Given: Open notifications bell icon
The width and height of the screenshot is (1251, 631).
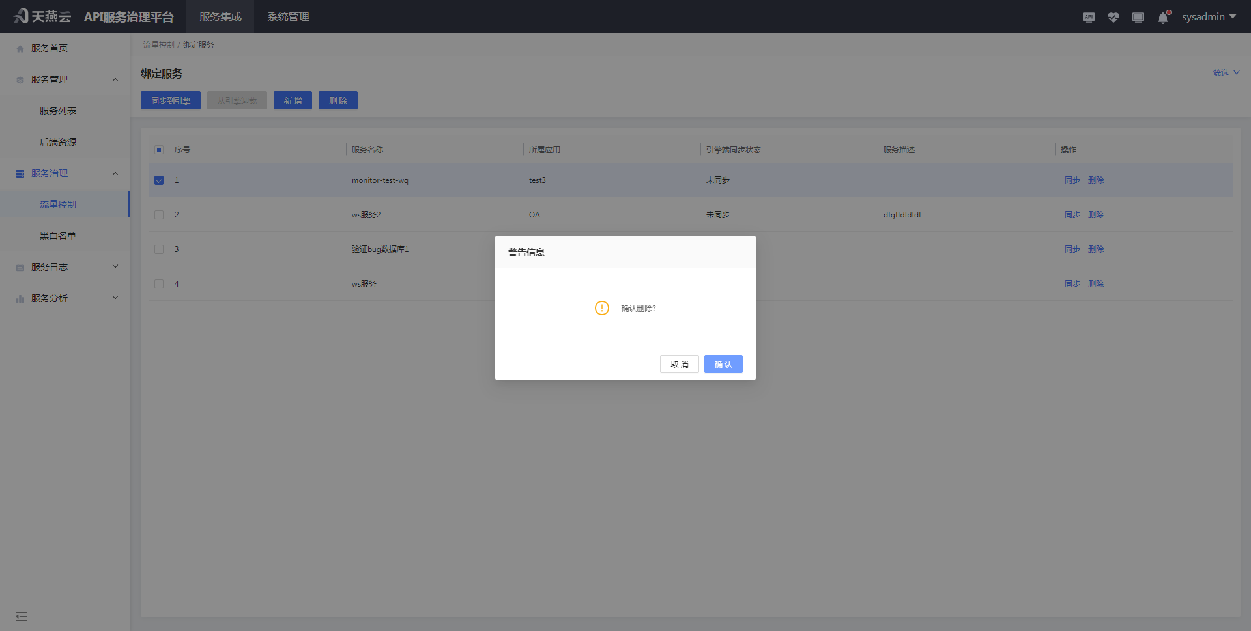Looking at the screenshot, I should [1163, 18].
